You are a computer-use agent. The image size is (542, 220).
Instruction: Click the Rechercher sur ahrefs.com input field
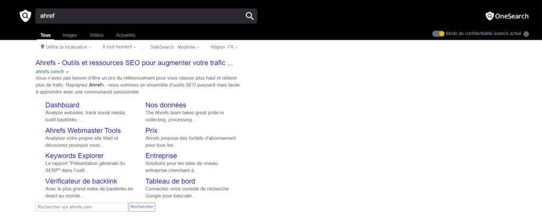(x=82, y=207)
